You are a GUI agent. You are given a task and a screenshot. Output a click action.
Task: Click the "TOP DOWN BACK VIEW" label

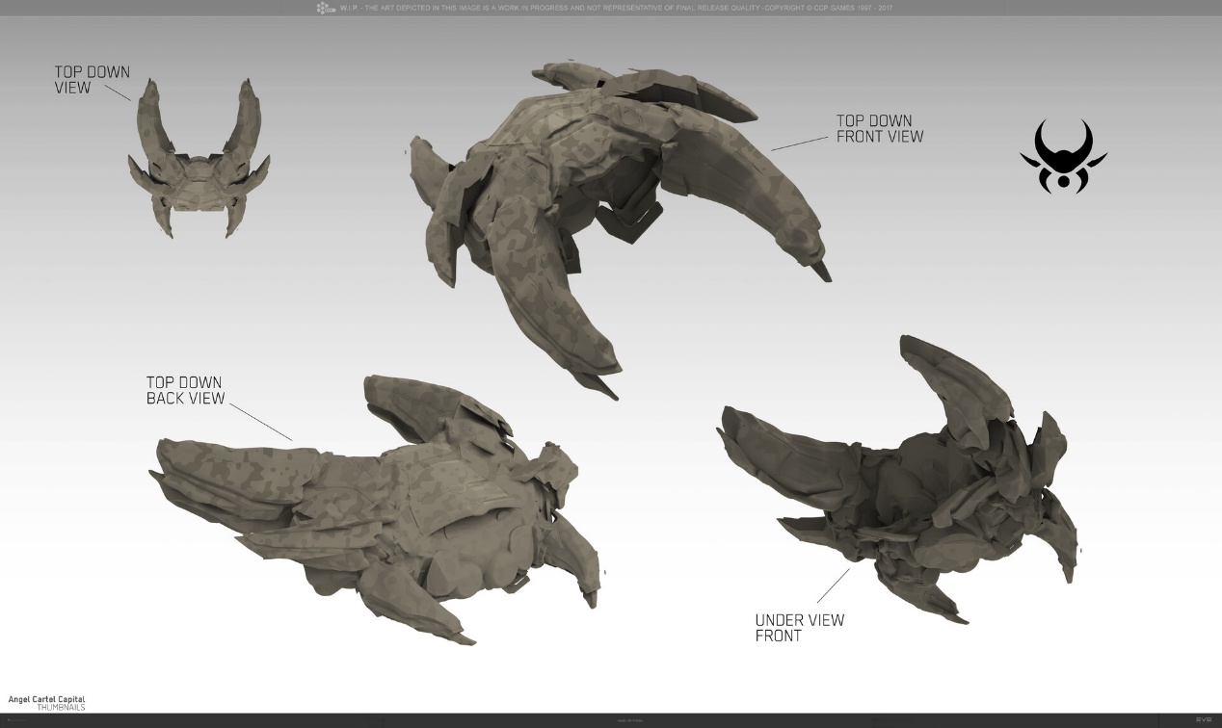tap(185, 391)
